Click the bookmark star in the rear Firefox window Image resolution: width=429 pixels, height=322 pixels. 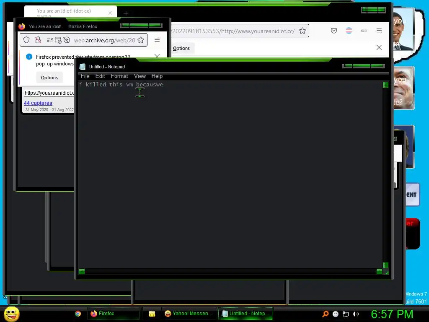[x=302, y=31]
